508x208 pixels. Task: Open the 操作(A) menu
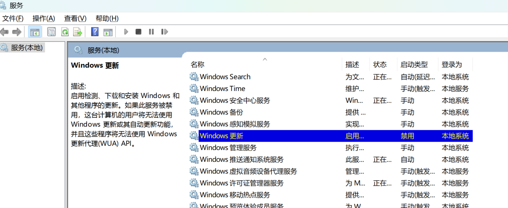tap(44, 18)
